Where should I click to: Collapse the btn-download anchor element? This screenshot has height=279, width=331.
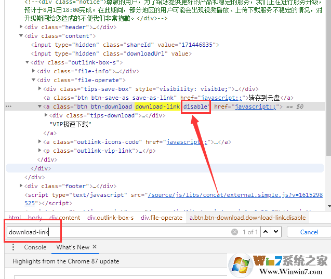[x=40, y=107]
